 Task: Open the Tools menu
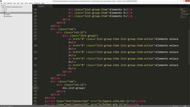pos(26,3)
